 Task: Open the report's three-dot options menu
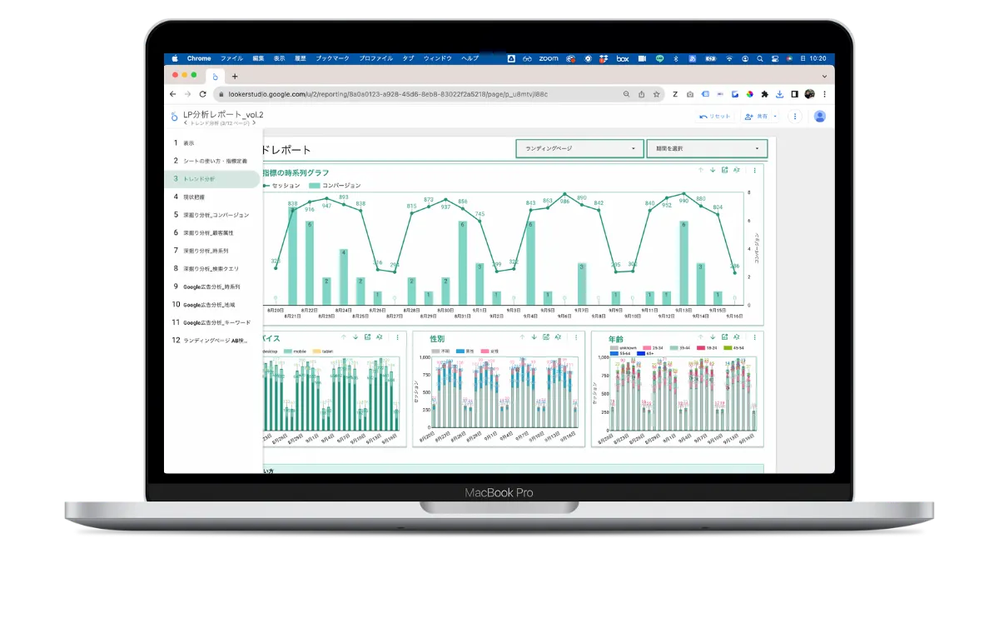795,117
